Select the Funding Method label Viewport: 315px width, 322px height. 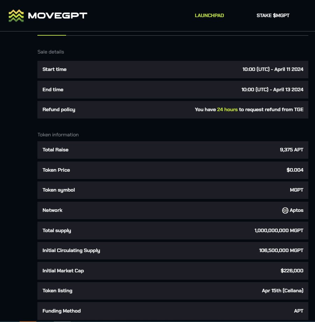pyautogui.click(x=62, y=311)
